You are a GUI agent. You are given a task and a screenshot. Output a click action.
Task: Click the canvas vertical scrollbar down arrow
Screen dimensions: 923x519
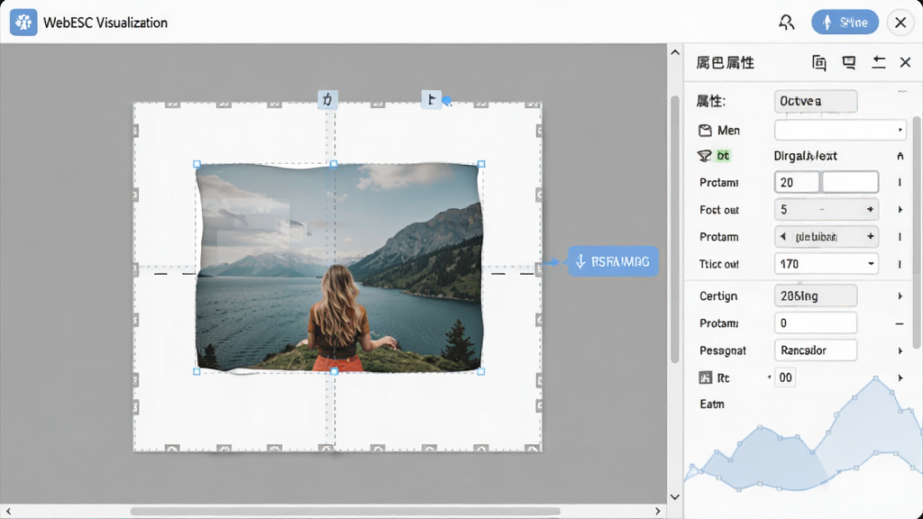tap(675, 496)
